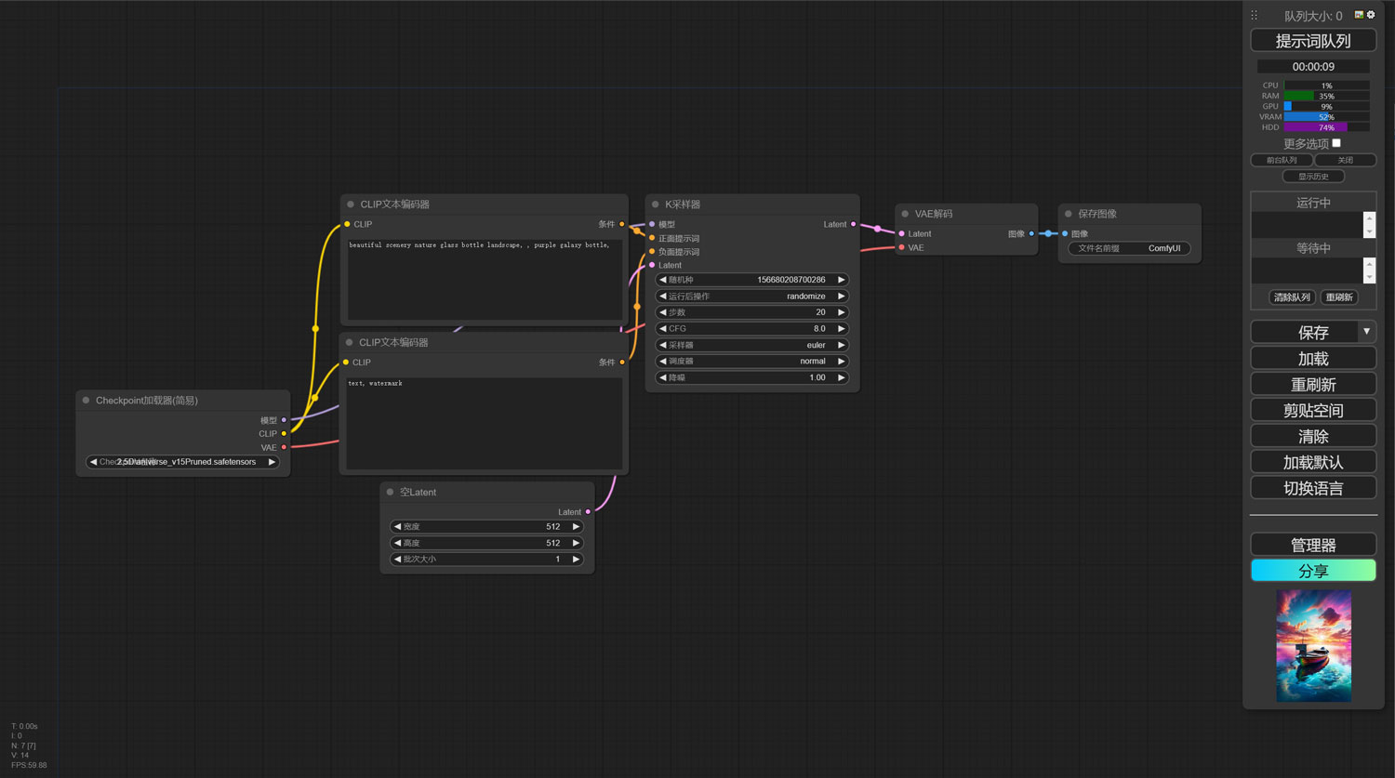Collapse the VAE解码 node using its dot

click(905, 214)
